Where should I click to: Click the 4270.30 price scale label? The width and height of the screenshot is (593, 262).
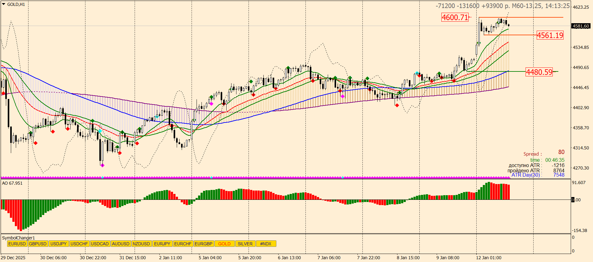(x=581, y=168)
